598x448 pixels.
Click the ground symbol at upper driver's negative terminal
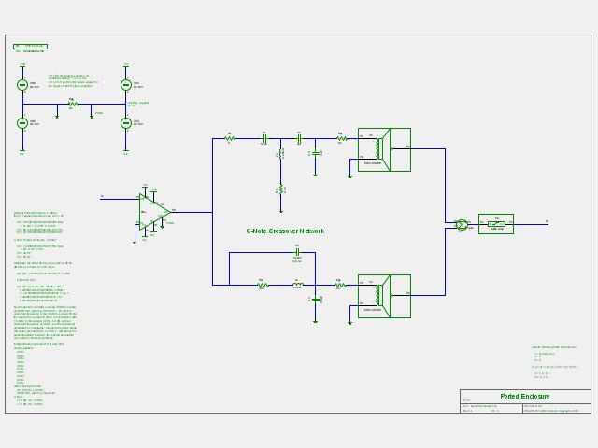[x=349, y=176]
